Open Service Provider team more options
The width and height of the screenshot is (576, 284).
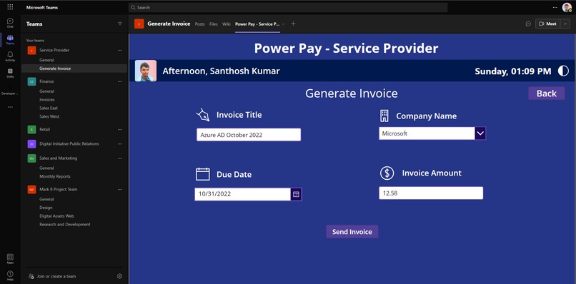tap(120, 50)
